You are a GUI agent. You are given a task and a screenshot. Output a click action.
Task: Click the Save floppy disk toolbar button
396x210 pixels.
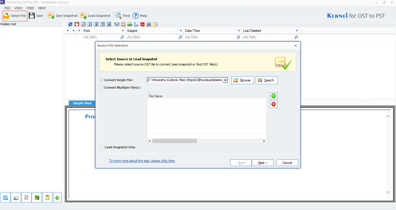coord(36,16)
